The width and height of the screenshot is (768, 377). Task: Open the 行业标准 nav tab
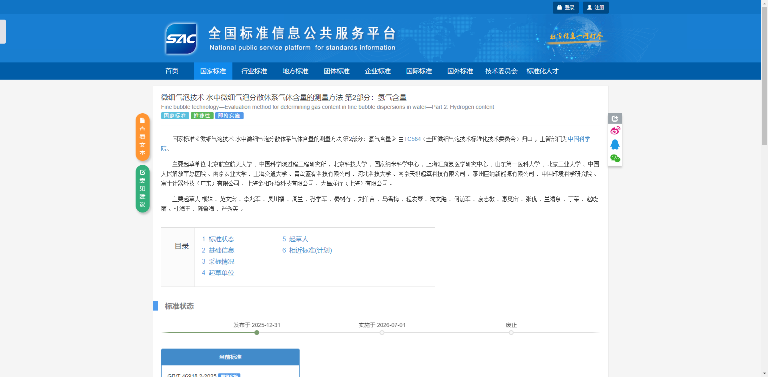click(x=254, y=71)
